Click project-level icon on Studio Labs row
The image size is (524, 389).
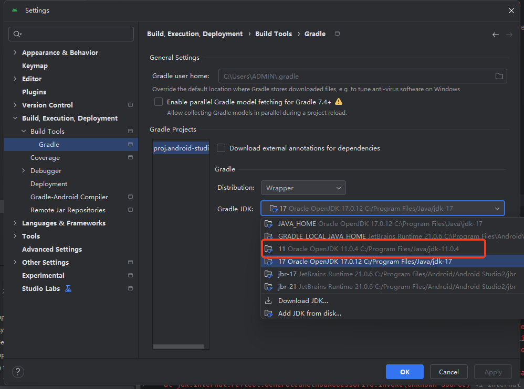130,288
